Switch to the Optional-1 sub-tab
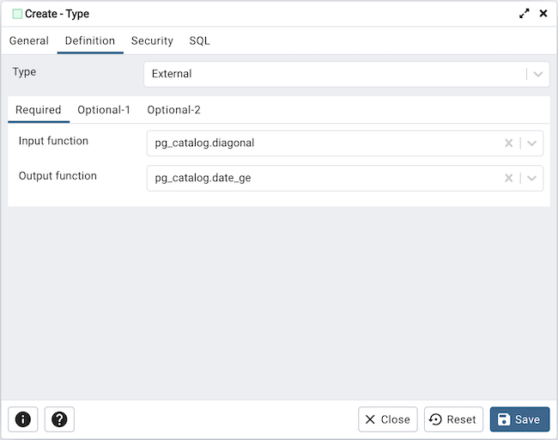This screenshot has height=440, width=558. click(104, 110)
